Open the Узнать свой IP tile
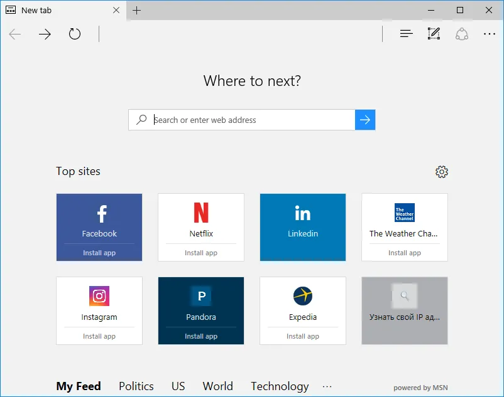 pos(404,310)
